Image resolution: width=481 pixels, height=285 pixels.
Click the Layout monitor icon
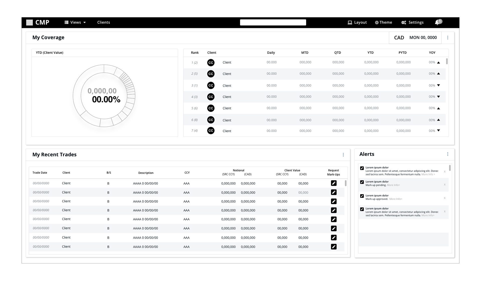[x=350, y=23]
